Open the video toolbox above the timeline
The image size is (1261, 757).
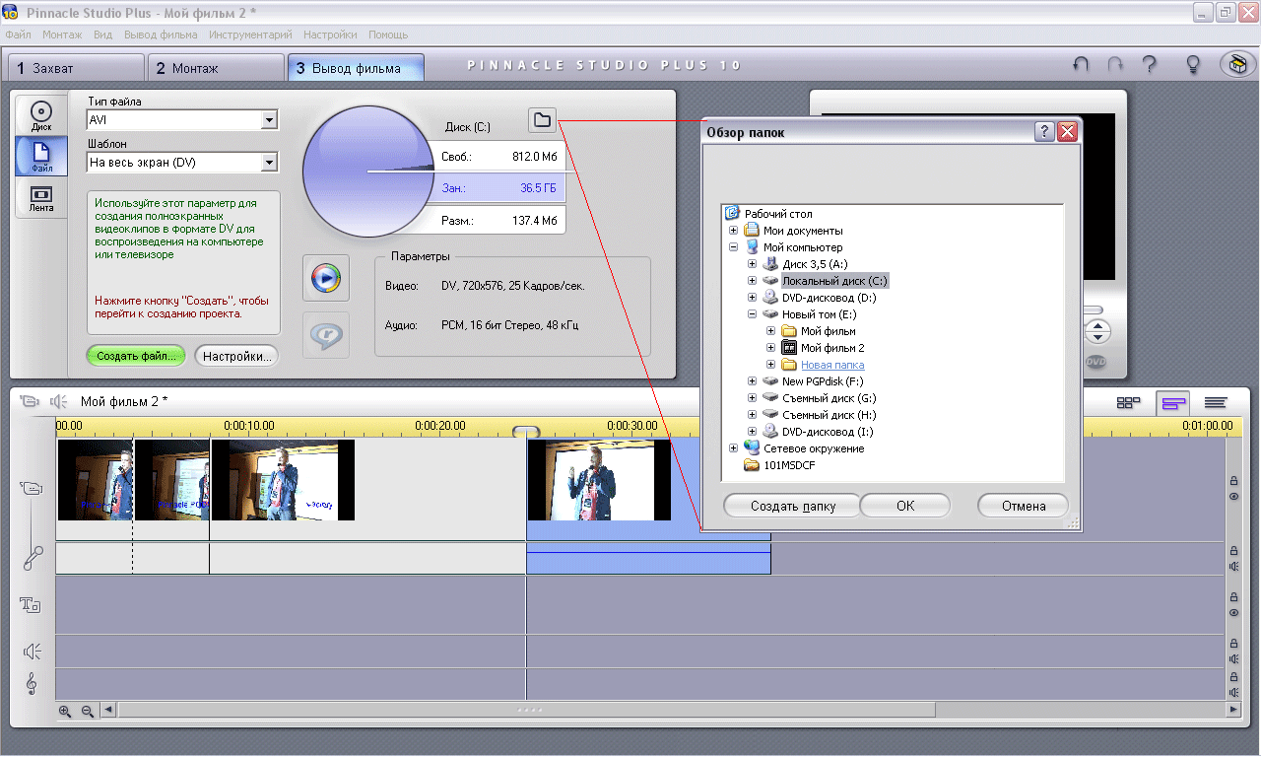[30, 401]
